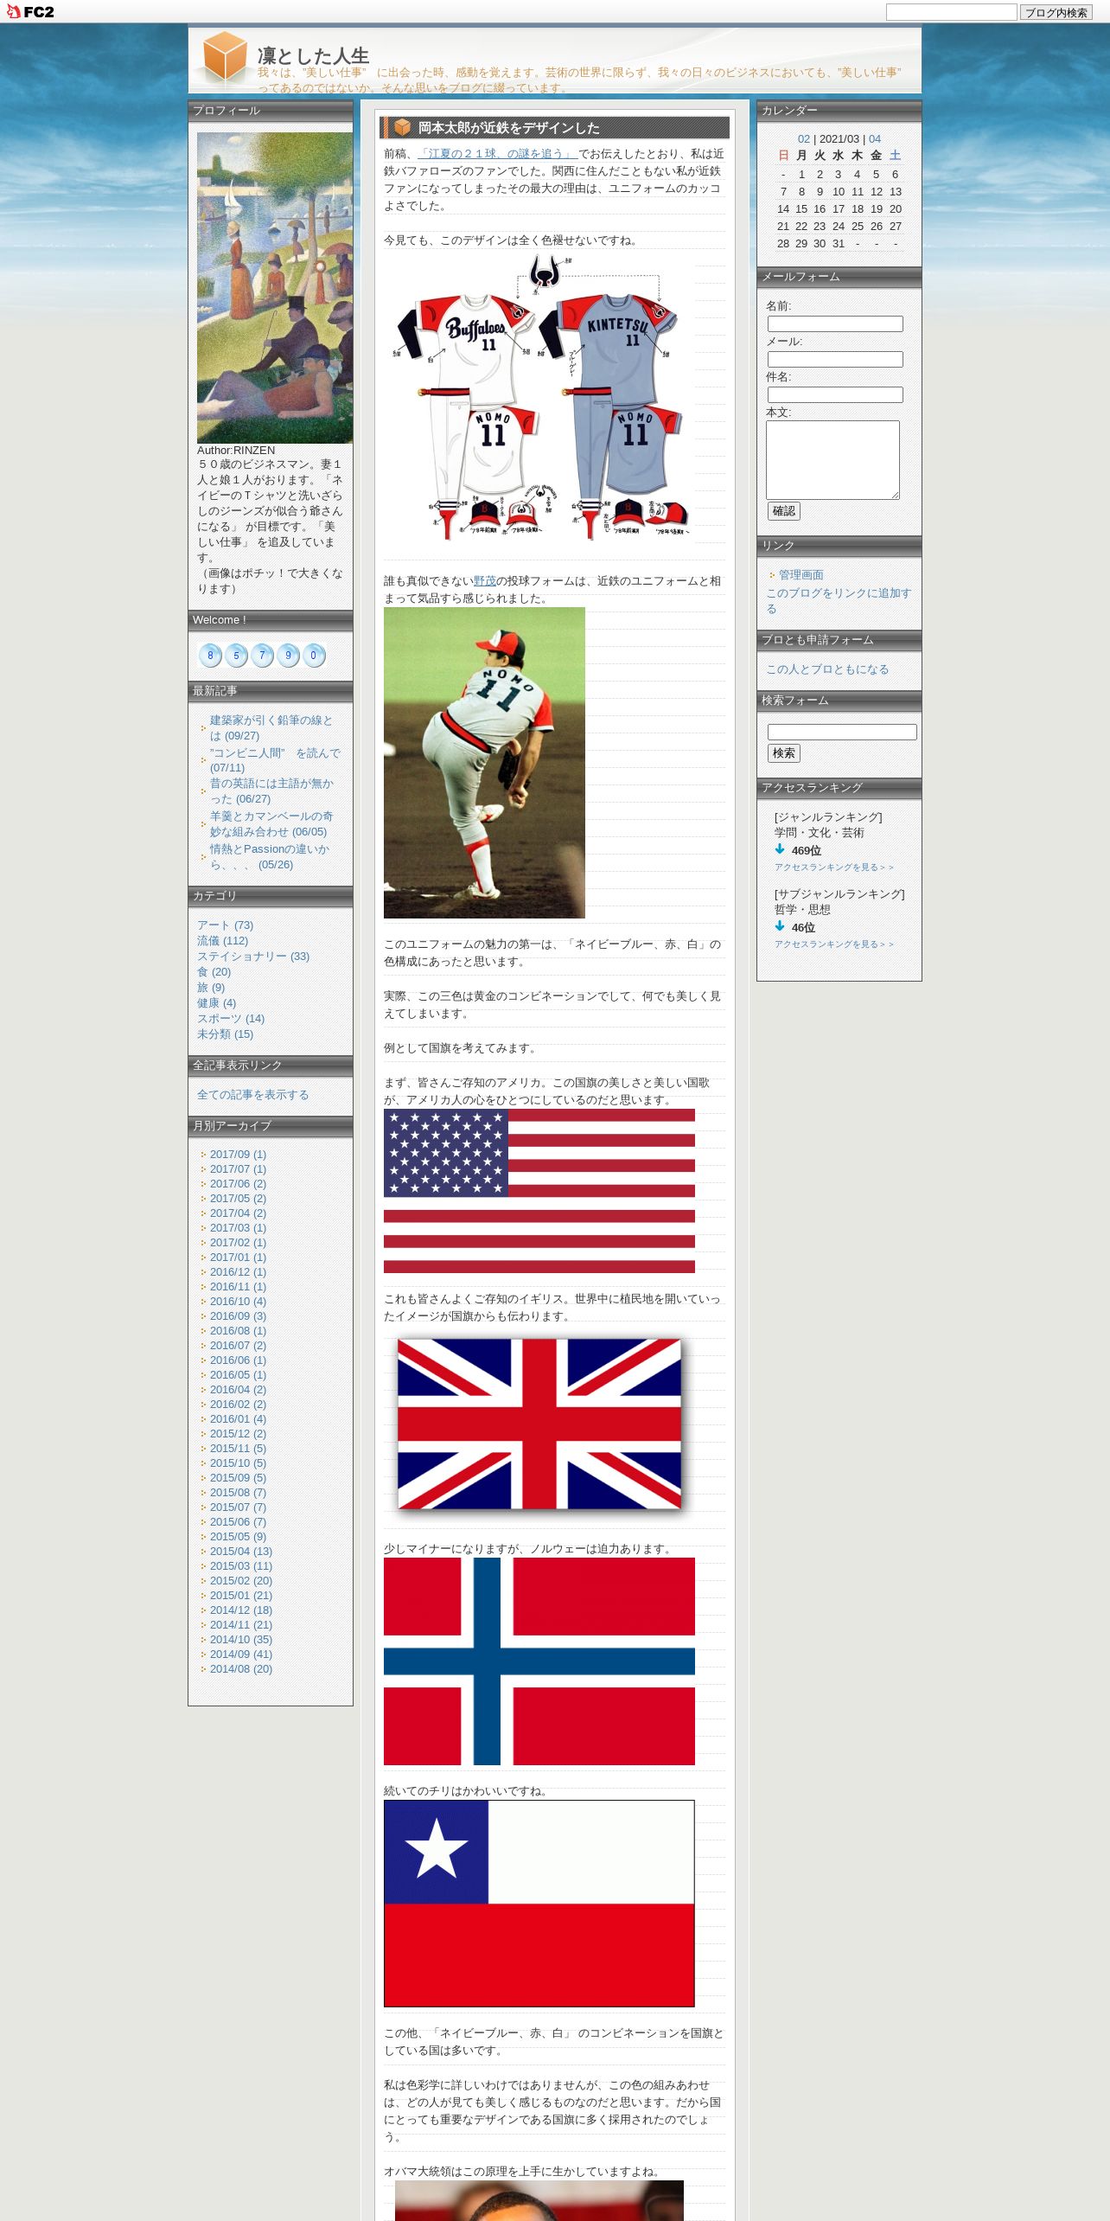Open the 2015/04 (13) archive

click(x=241, y=1552)
